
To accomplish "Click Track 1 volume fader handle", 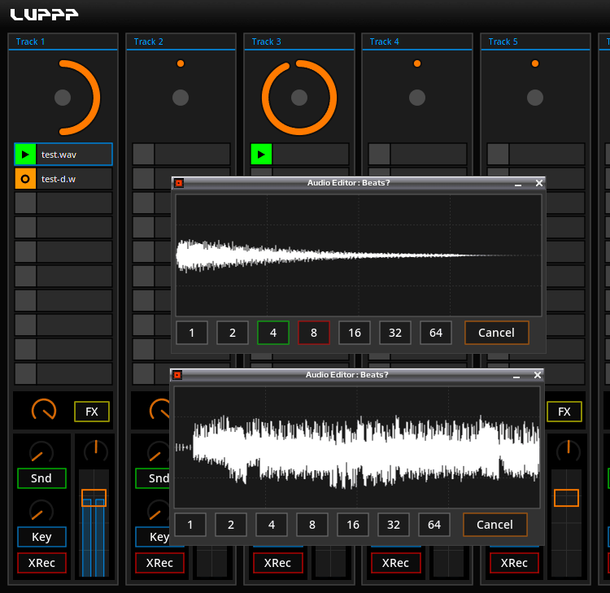I will [x=94, y=498].
